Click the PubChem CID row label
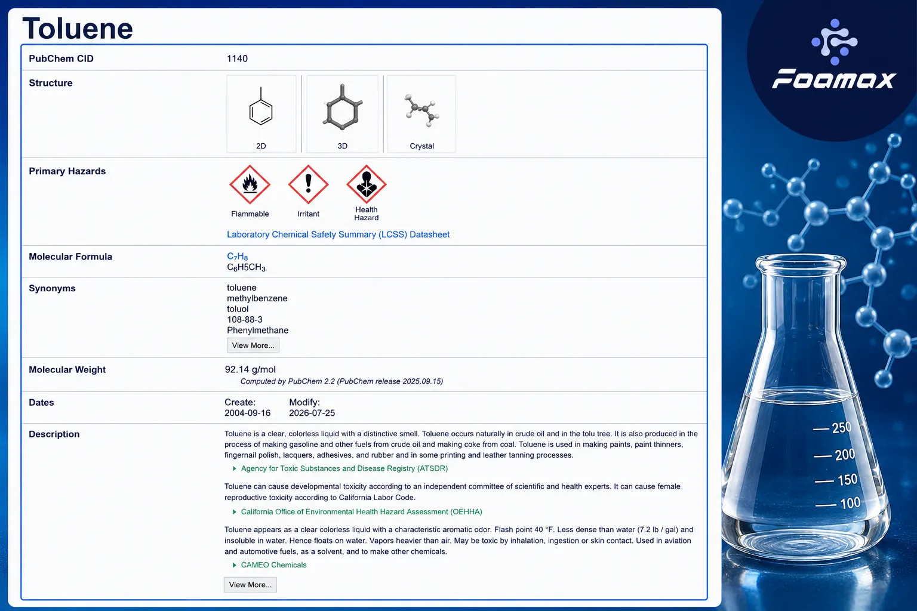Screen dimensions: 917x611 [61, 58]
